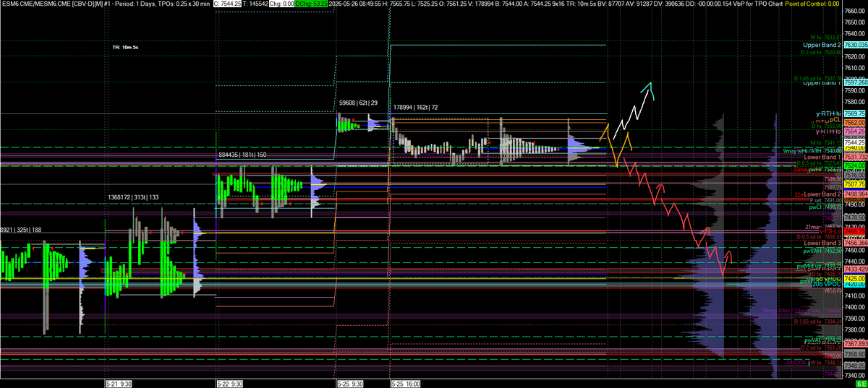868x388 pixels.
Task: Click the red 7466.75 price tag
Action: click(x=854, y=230)
